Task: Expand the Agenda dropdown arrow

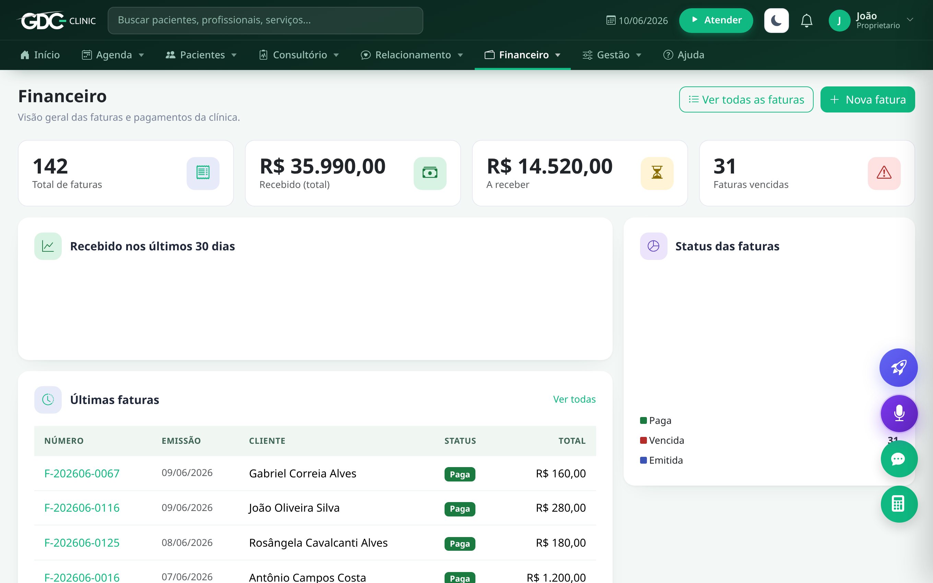Action: pos(141,55)
